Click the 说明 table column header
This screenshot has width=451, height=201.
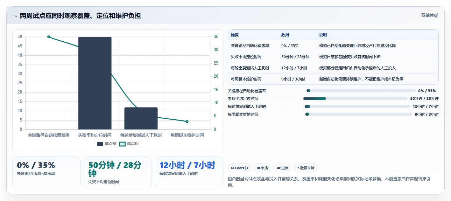[x=323, y=35]
